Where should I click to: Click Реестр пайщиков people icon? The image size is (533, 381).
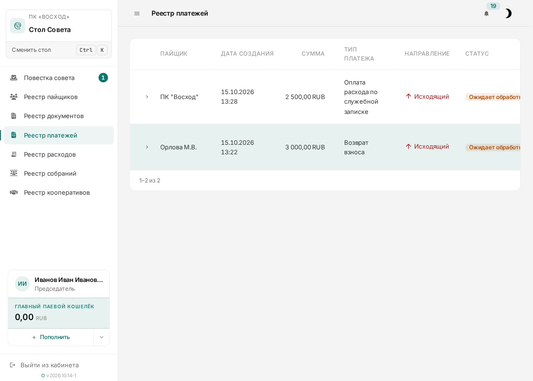tap(14, 97)
